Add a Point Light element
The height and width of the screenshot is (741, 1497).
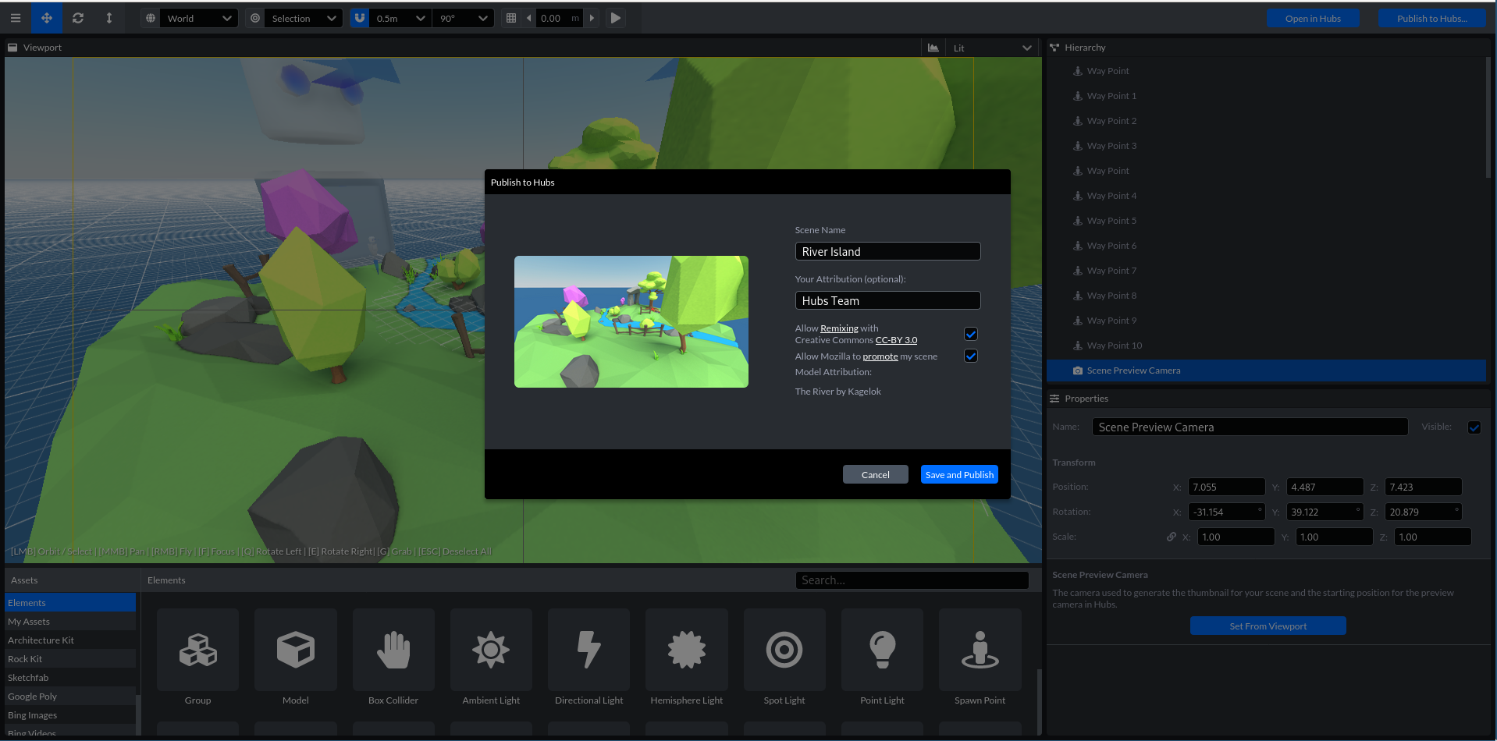click(x=882, y=659)
